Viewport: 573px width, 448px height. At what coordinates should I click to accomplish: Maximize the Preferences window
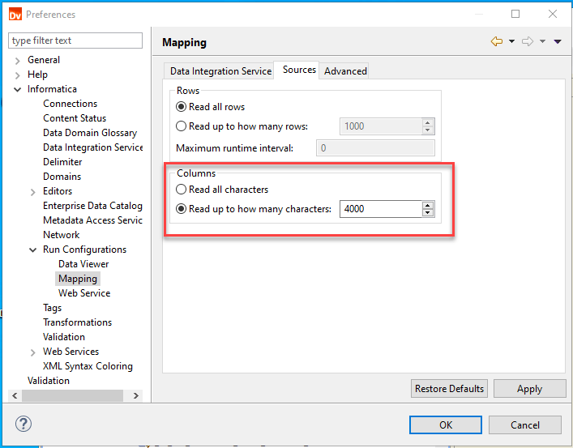click(x=515, y=14)
